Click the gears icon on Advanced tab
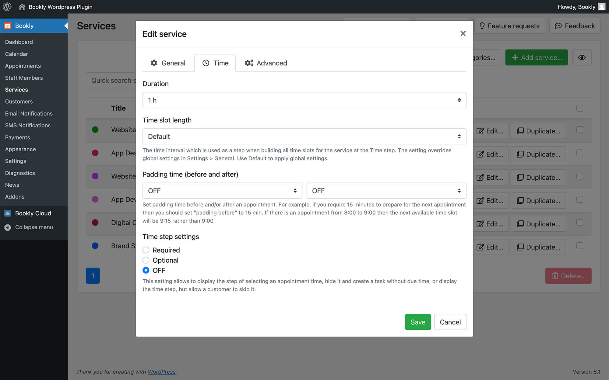The height and width of the screenshot is (380, 609). pyautogui.click(x=249, y=63)
